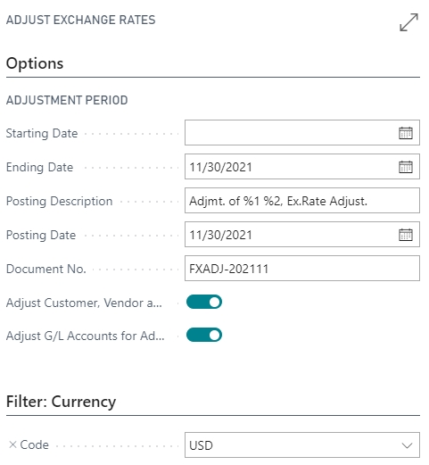
Task: Click the truncated Adjust Customer, Vendor label
Action: click(84, 303)
